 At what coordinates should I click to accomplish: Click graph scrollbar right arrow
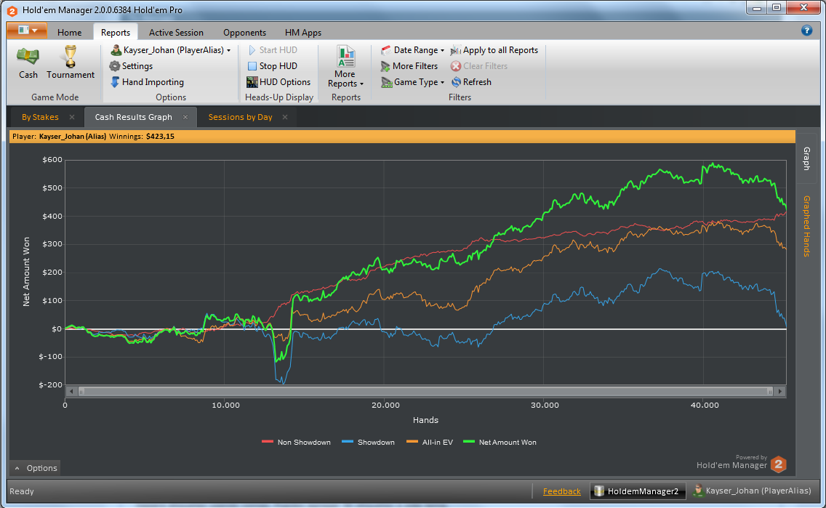(780, 391)
